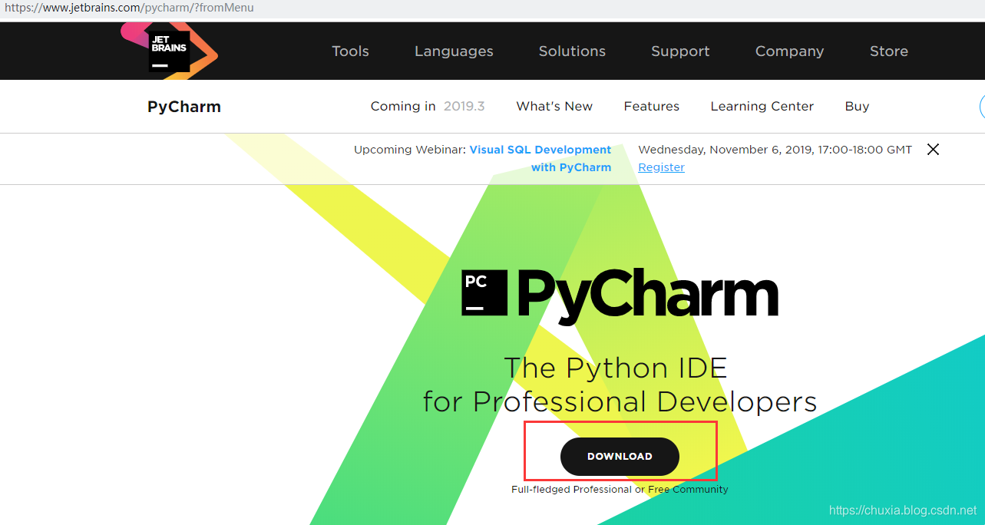Click the JetBrains logo icon
Screen dimensions: 985x525
(x=169, y=51)
